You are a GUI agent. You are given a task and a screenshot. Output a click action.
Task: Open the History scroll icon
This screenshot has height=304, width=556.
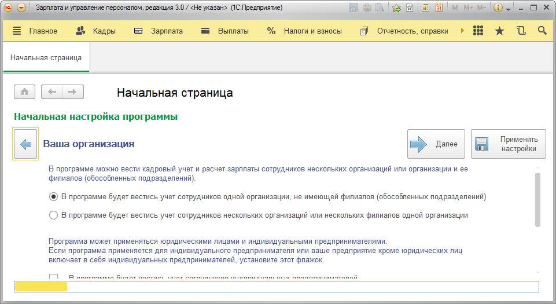pyautogui.click(x=521, y=31)
